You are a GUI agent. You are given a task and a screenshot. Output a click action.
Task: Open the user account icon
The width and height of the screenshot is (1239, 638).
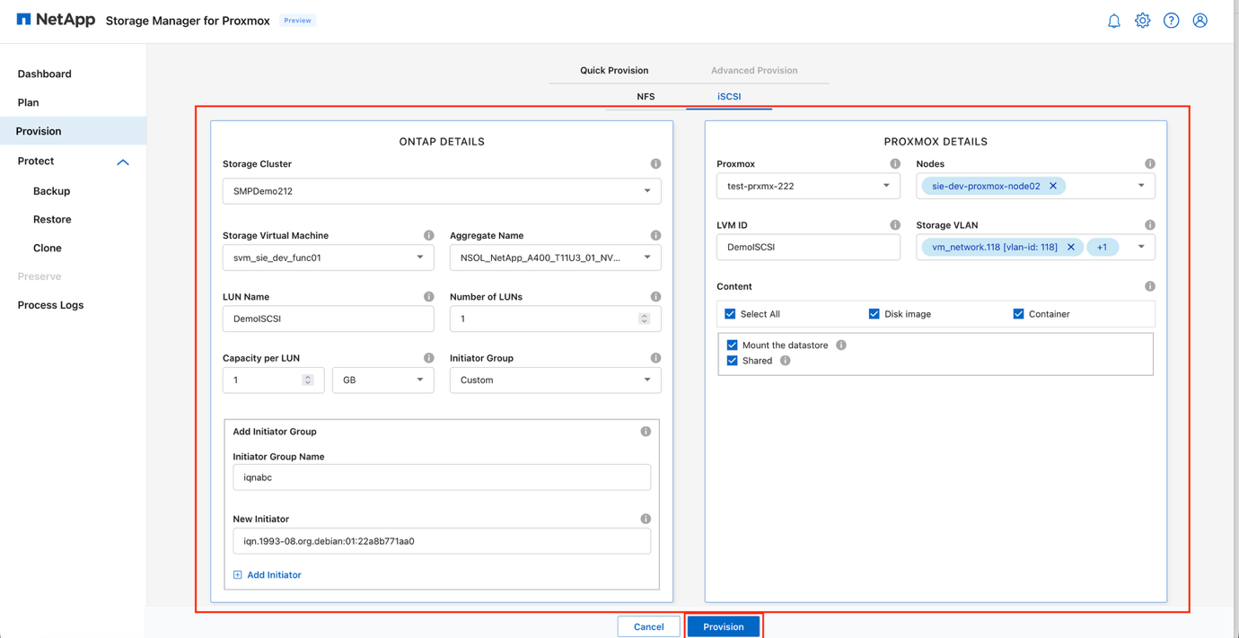(x=1199, y=20)
